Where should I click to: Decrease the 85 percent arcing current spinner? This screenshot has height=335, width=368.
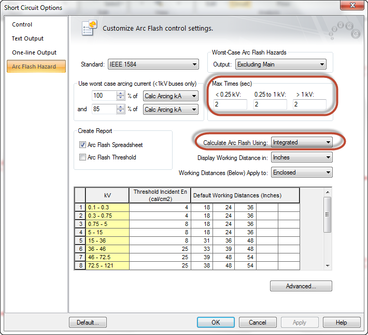(x=121, y=112)
